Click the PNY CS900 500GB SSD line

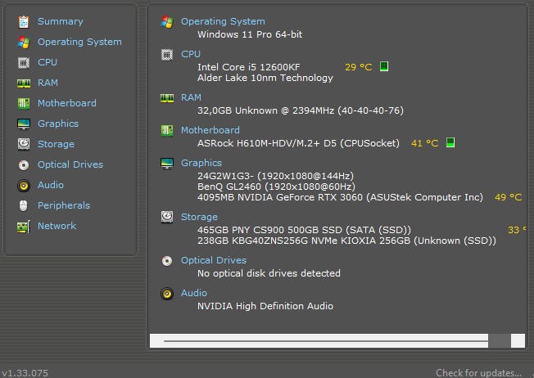pos(304,230)
